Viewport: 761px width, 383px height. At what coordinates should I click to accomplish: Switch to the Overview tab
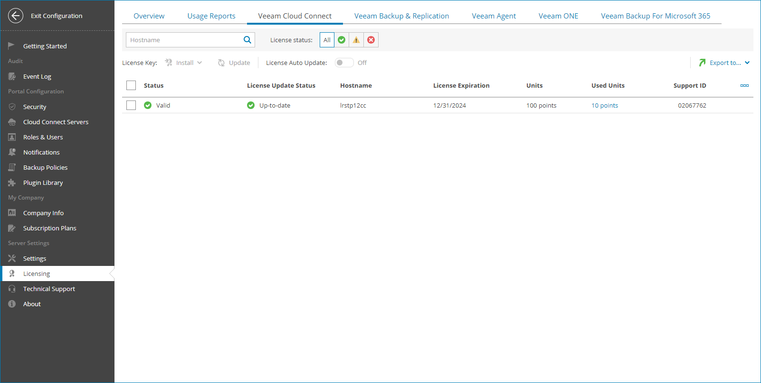coord(149,16)
